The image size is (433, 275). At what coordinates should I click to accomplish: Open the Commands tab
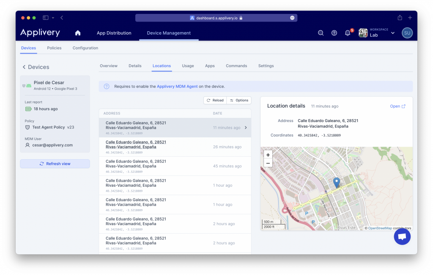pos(236,66)
